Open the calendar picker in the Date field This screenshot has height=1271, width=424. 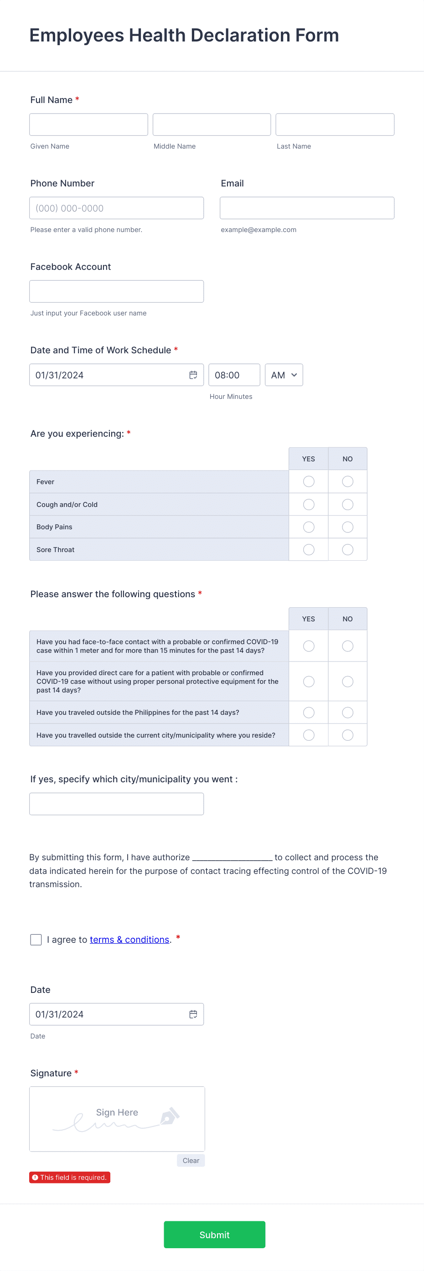[x=193, y=1014]
